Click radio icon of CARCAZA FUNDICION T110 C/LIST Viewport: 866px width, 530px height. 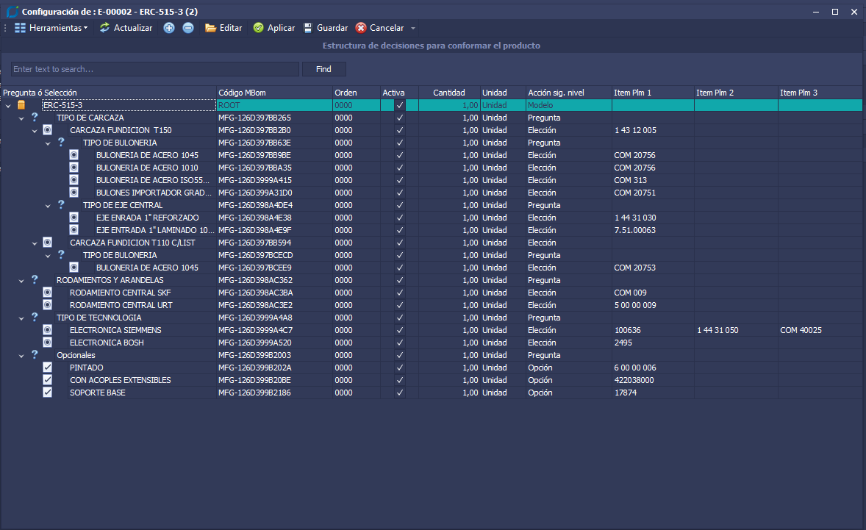[x=48, y=243]
